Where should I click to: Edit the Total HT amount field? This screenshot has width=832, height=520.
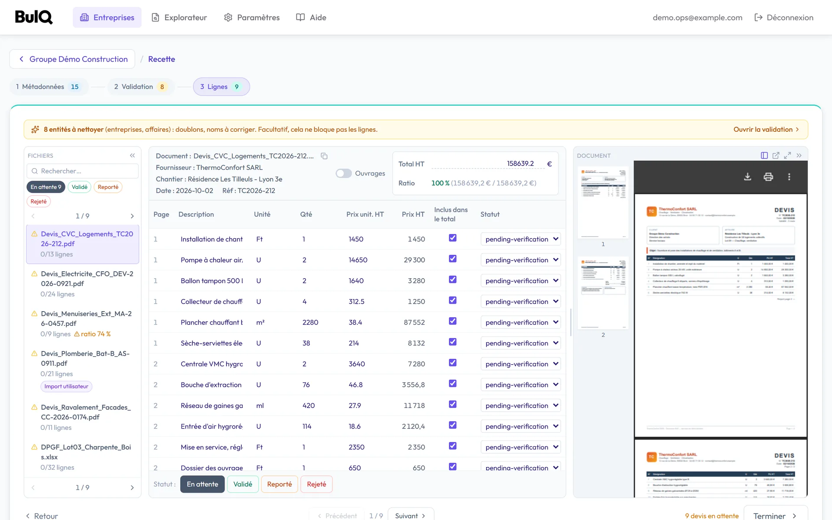(x=488, y=164)
